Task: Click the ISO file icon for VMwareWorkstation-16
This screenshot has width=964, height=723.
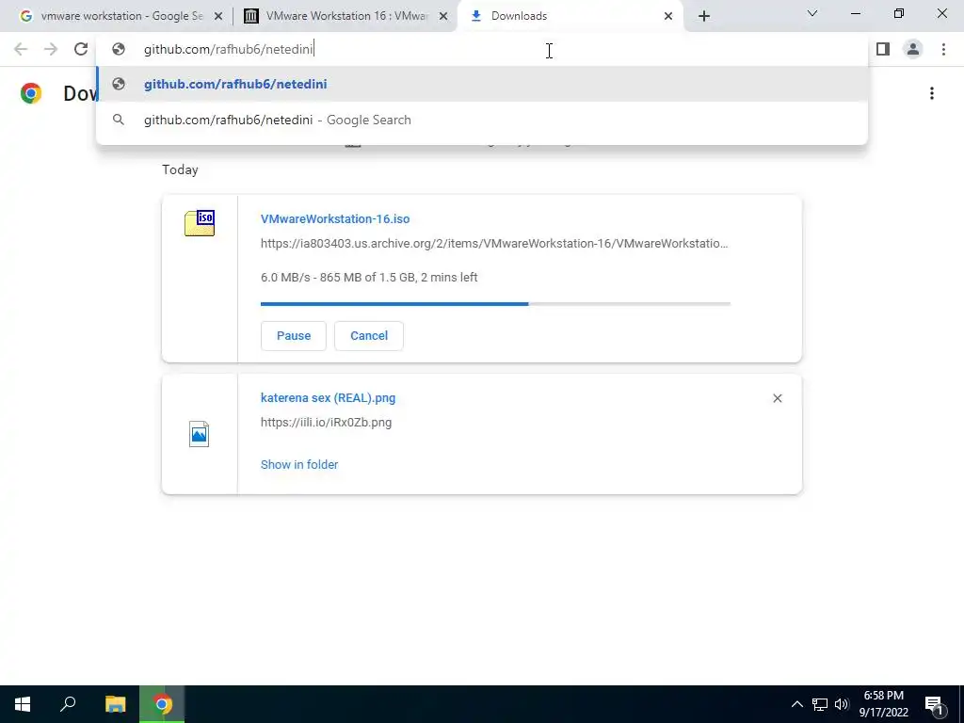Action: 200,222
